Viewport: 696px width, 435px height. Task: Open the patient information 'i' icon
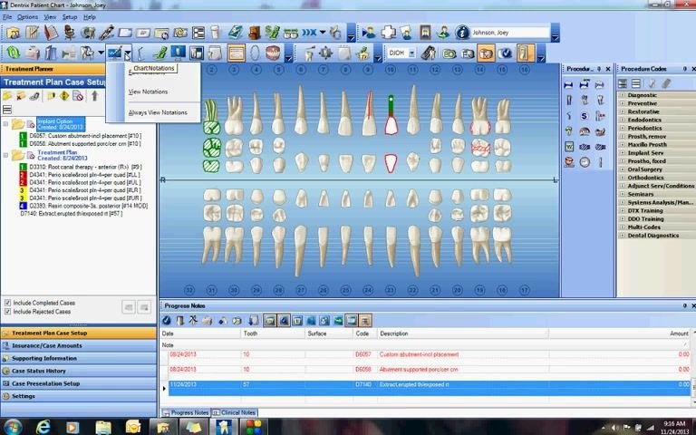[x=462, y=33]
